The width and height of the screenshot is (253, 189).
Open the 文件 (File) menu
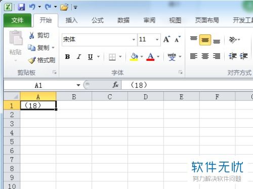point(17,20)
